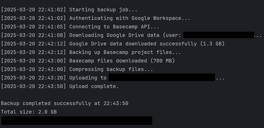The width and height of the screenshot is (264, 128).
Task: Click the "Starting backup job..." log message
Action: pos(103,10)
